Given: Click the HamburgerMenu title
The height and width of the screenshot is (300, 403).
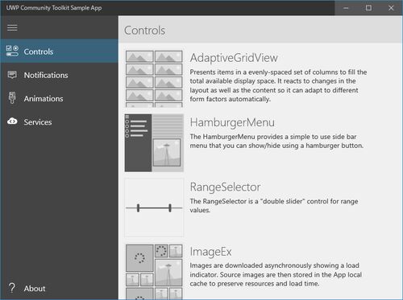Looking at the screenshot, I should point(232,122).
